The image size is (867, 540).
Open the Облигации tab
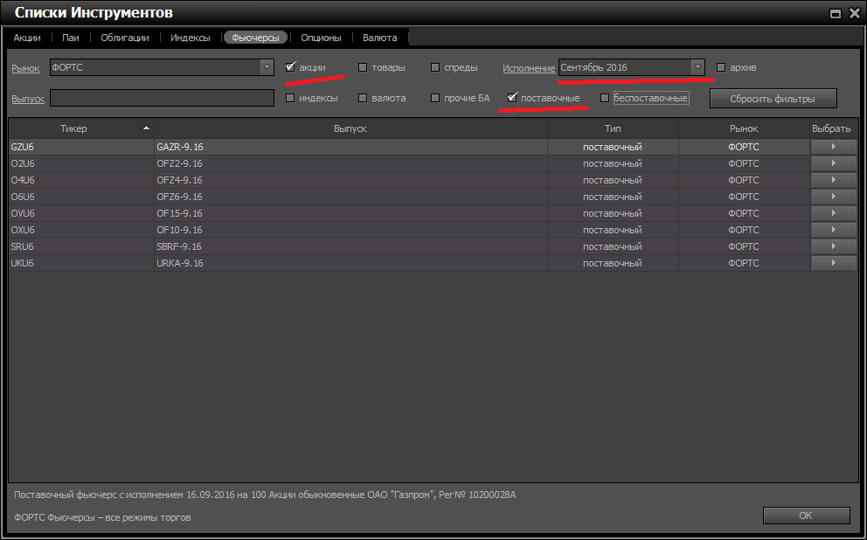point(124,38)
